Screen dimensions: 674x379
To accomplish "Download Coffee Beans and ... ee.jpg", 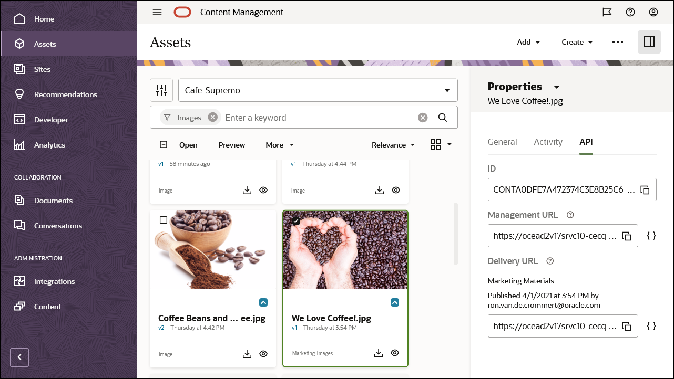I will click(x=247, y=354).
